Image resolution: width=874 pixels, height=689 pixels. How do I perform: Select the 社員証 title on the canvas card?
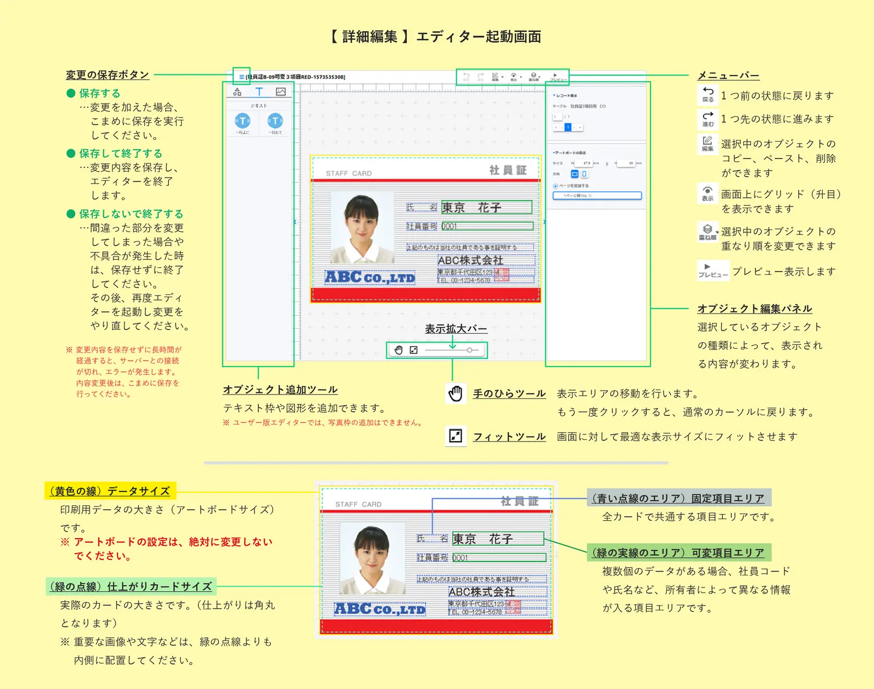point(508,170)
